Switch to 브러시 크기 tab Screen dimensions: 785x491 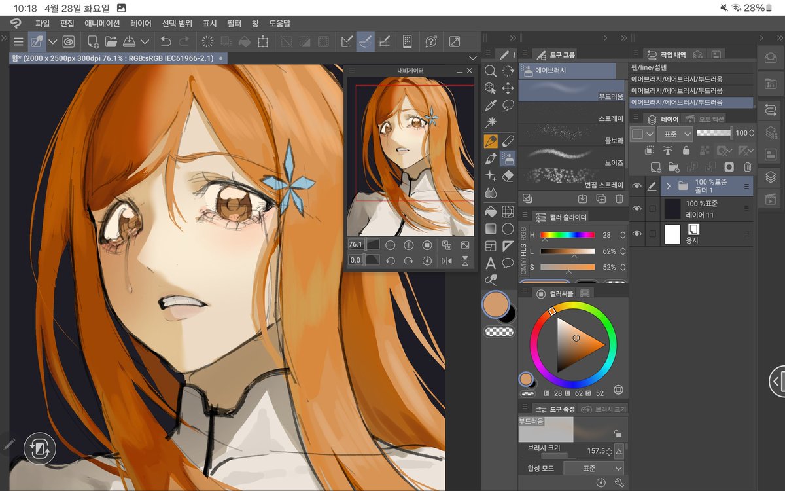click(x=604, y=409)
